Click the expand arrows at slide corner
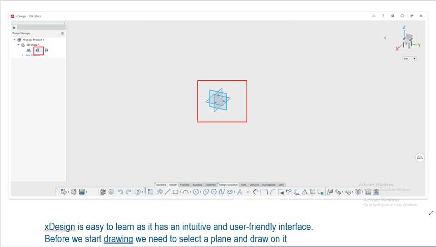The width and height of the screenshot is (436, 247). point(431,213)
